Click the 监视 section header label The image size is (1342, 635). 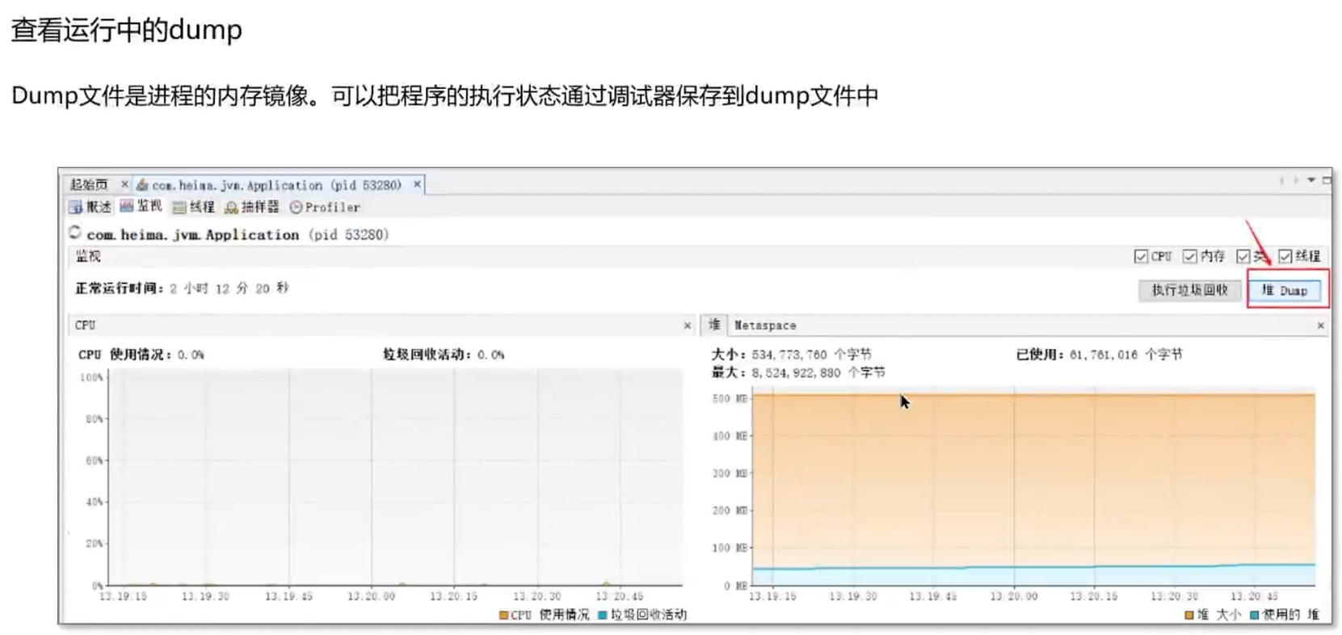click(88, 257)
